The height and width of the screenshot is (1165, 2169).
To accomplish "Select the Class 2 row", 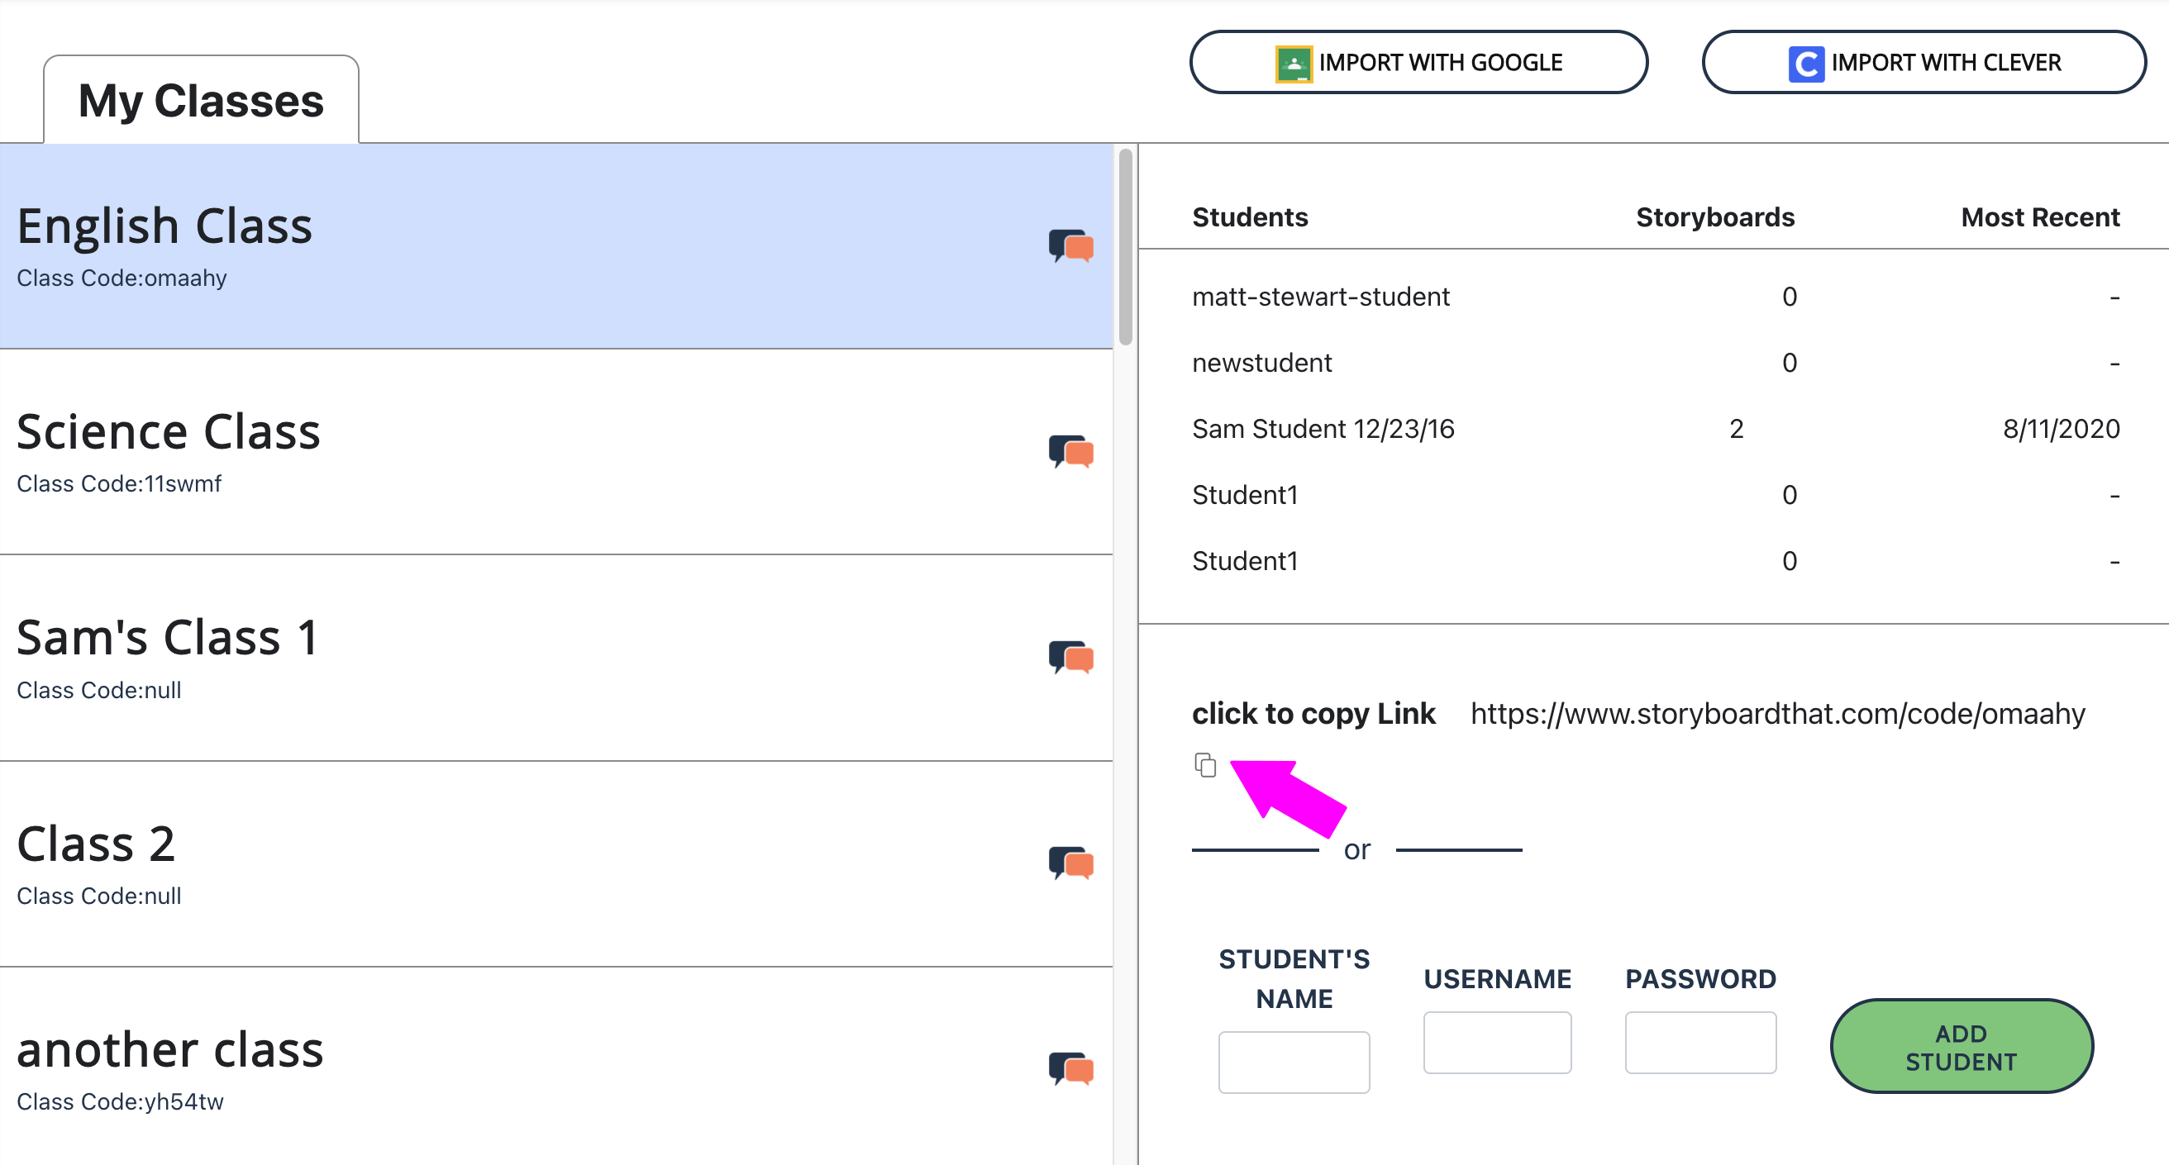I will 556,863.
